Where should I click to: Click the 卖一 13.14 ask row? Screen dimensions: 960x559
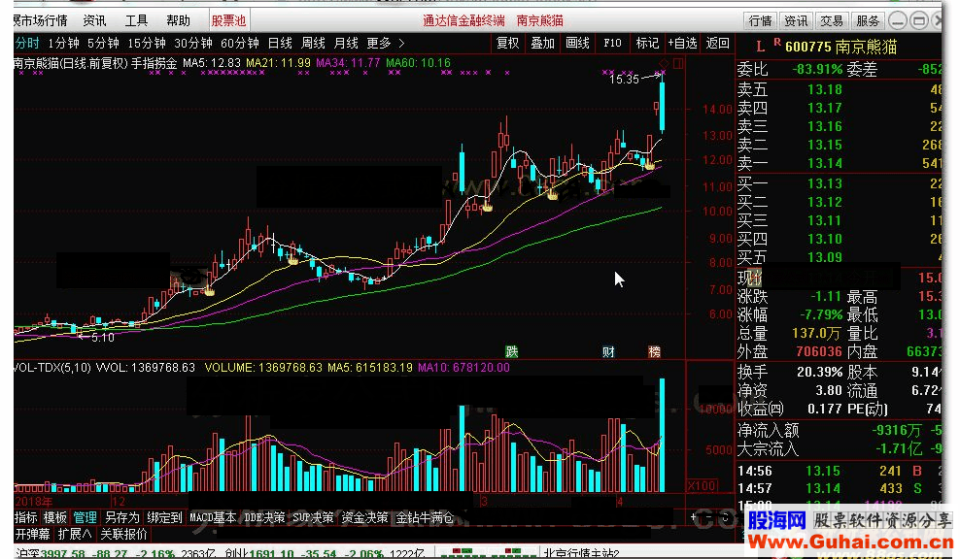[x=839, y=163]
